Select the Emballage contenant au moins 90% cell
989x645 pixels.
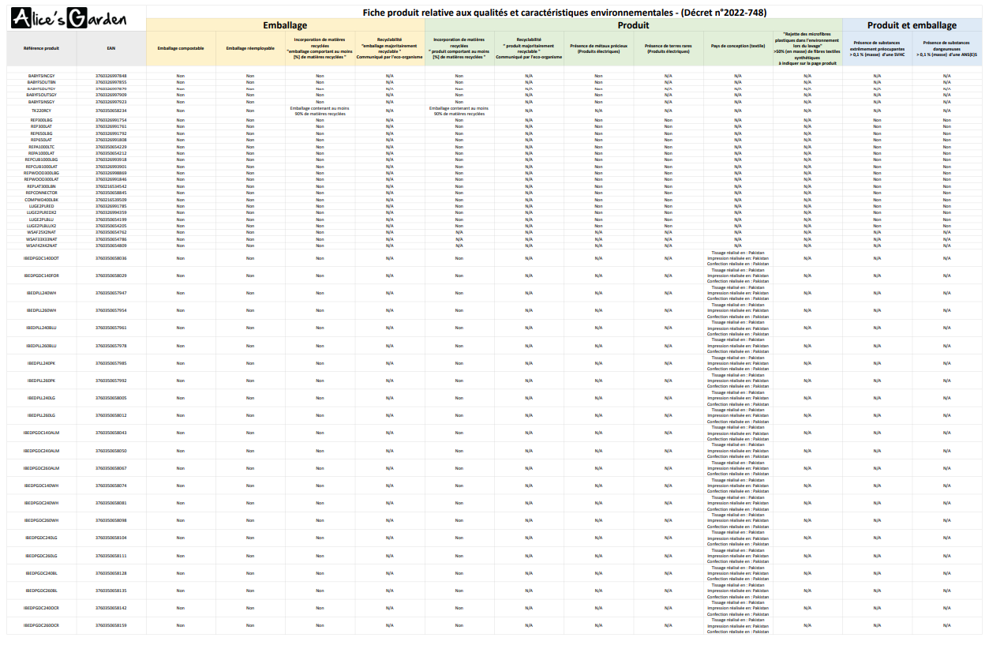tap(320, 111)
